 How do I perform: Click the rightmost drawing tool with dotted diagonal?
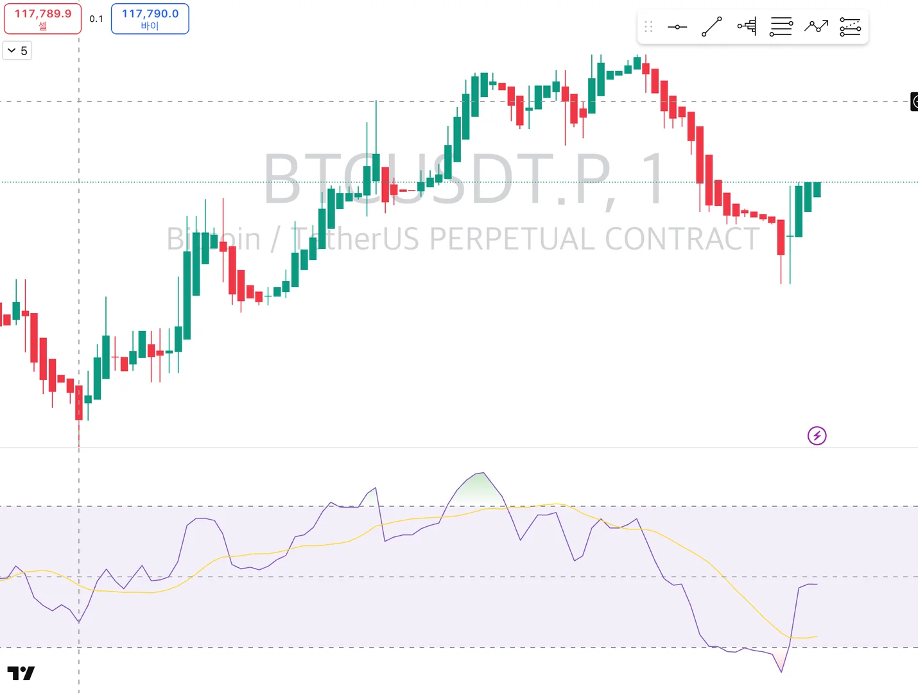coord(850,27)
